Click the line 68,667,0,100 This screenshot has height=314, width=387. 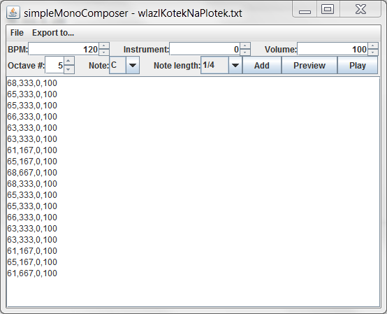(32, 173)
